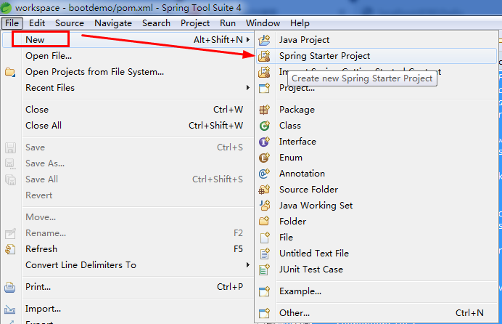Screen dimensions: 502x324
Task: Select Example... in New submenu
Action: pos(376,291)
